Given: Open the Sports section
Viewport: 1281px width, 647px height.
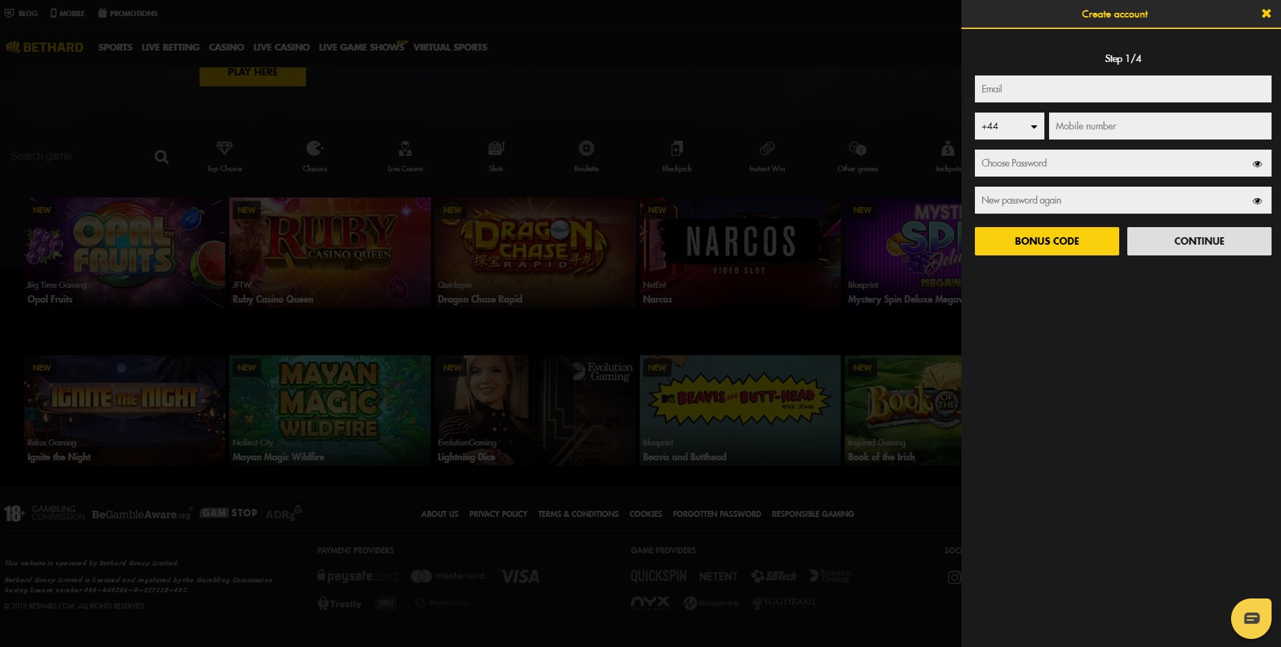Looking at the screenshot, I should (x=115, y=47).
